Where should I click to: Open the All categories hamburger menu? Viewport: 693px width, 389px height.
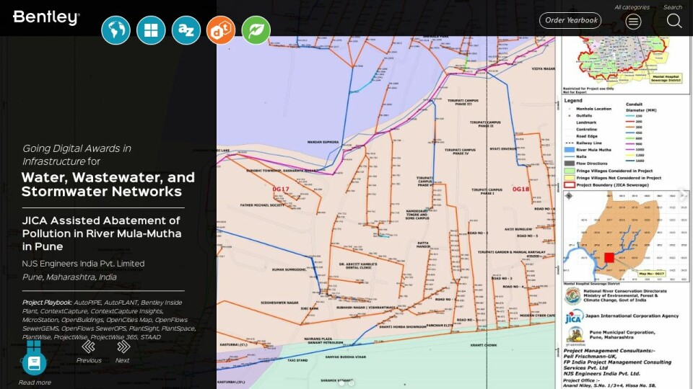click(633, 21)
